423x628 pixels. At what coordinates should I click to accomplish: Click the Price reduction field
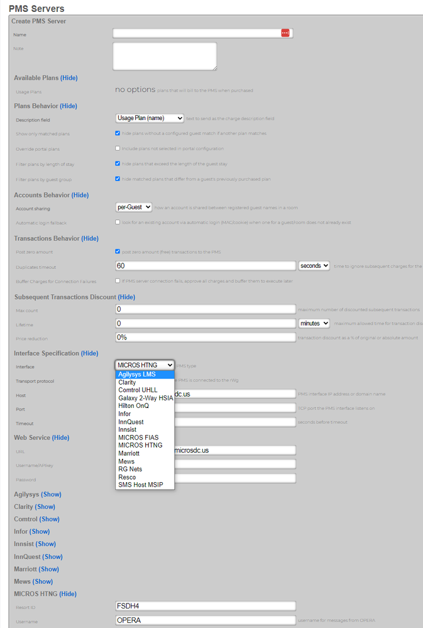pyautogui.click(x=206, y=338)
